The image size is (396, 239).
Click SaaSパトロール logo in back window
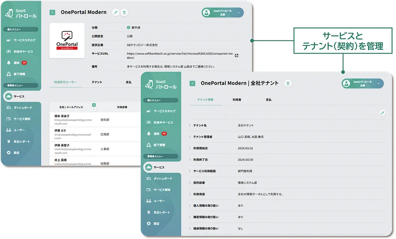pyautogui.click(x=21, y=13)
